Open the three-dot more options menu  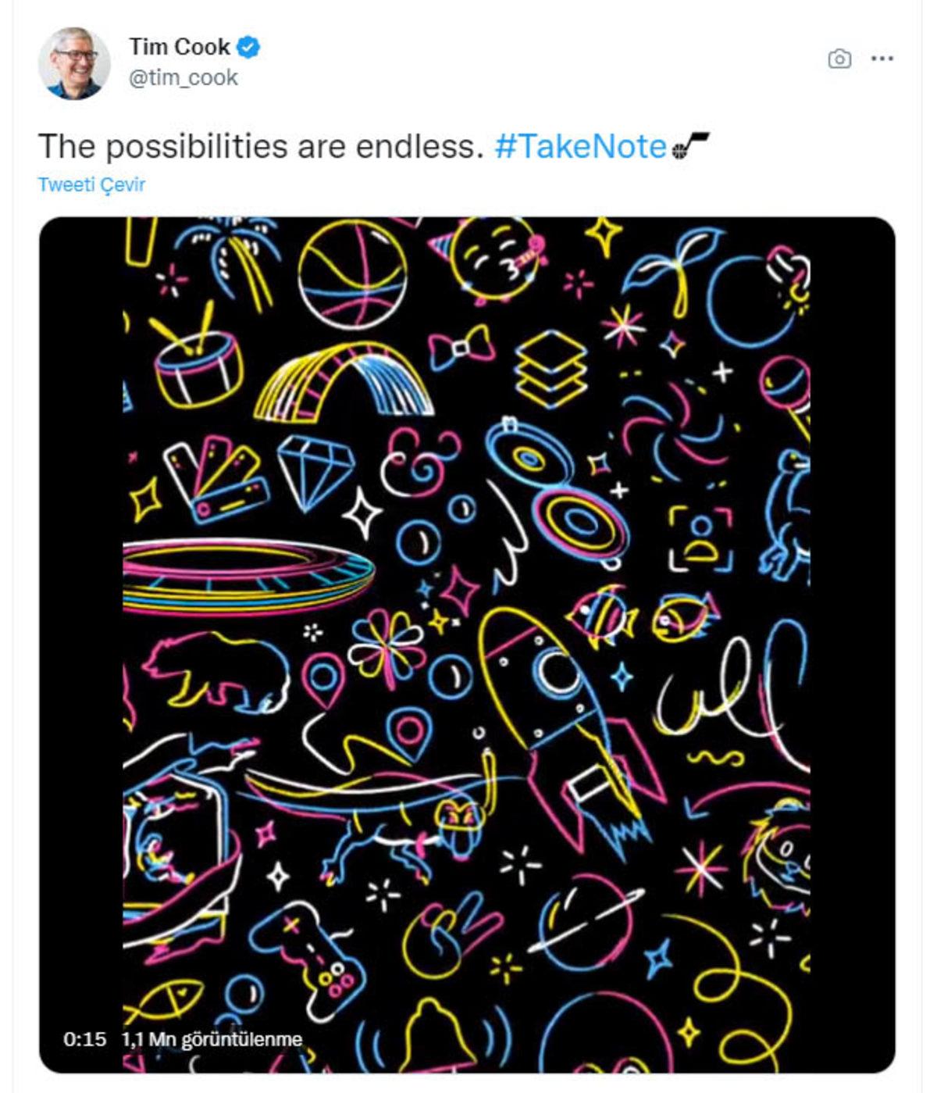pos(882,59)
